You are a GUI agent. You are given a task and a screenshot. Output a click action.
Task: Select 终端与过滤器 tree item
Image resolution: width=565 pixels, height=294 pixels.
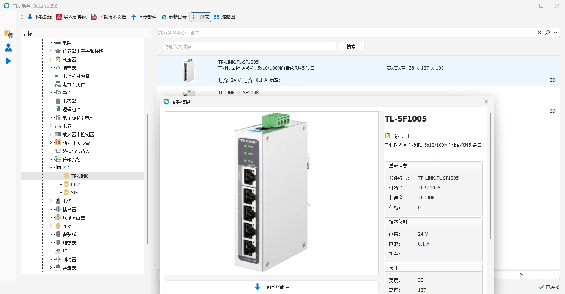pos(76,151)
